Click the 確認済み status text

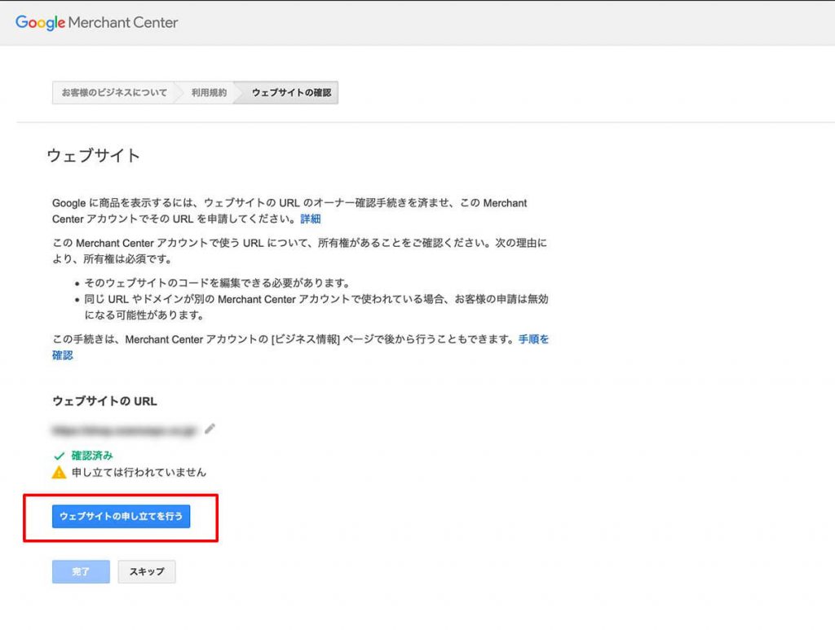pyautogui.click(x=92, y=456)
